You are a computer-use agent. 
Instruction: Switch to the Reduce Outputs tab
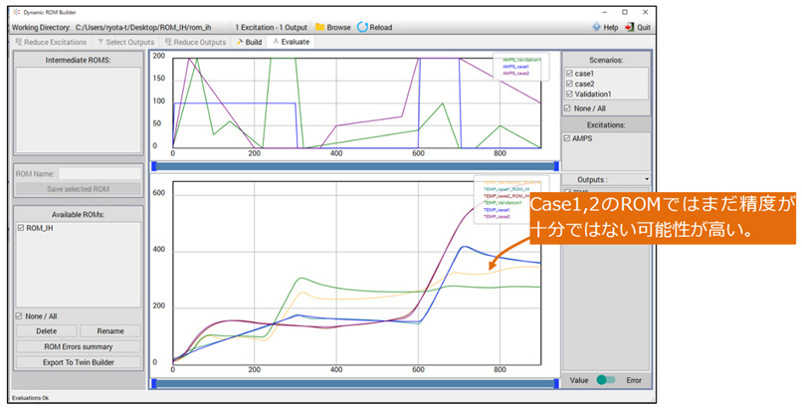(194, 42)
